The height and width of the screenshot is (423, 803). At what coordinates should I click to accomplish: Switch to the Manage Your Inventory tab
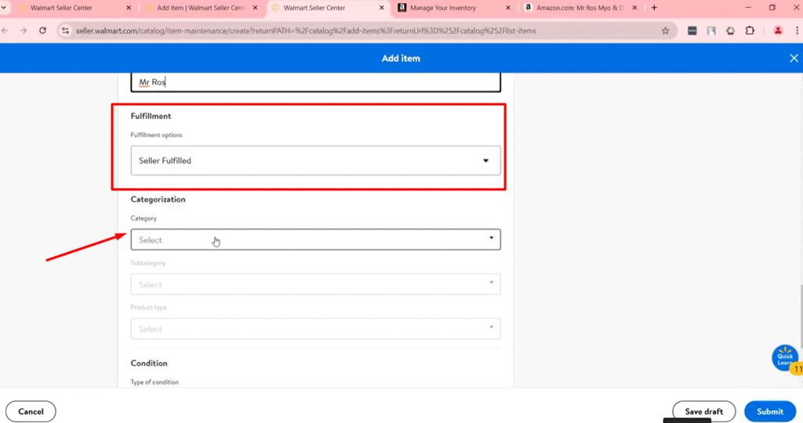pos(449,8)
